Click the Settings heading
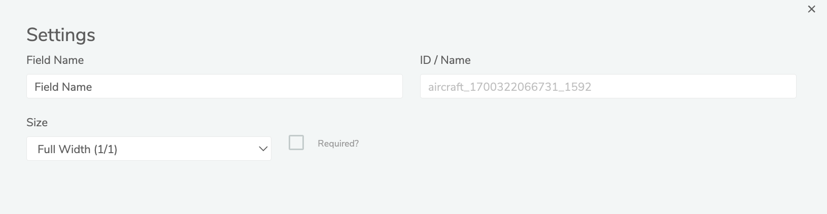This screenshot has width=827, height=214. 61,34
